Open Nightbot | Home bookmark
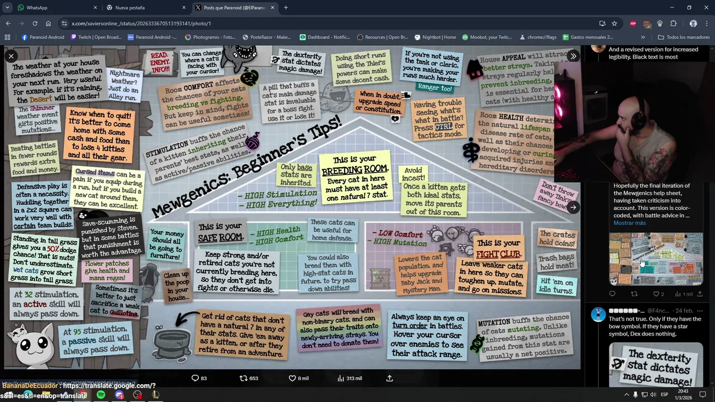715x402 pixels. coord(435,37)
